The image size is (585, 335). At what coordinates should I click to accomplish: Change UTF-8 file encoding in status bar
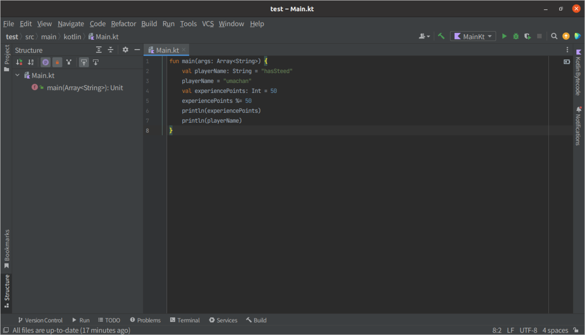pyautogui.click(x=528, y=330)
